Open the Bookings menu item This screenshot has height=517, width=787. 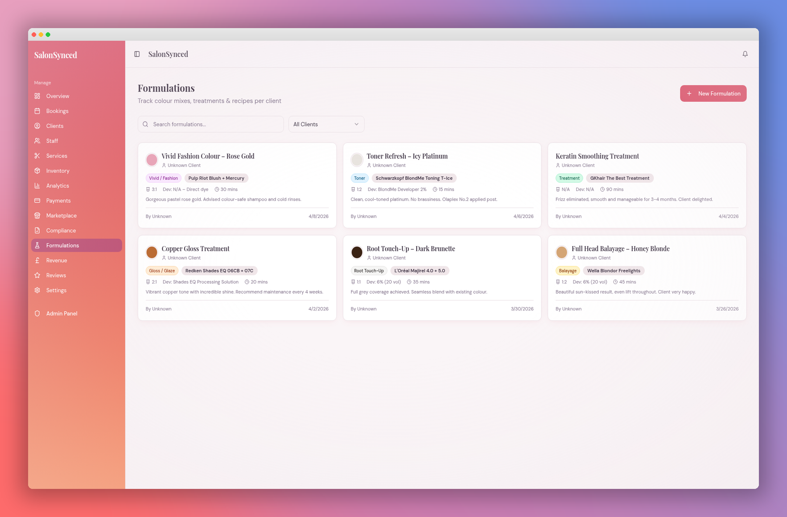pyautogui.click(x=77, y=111)
